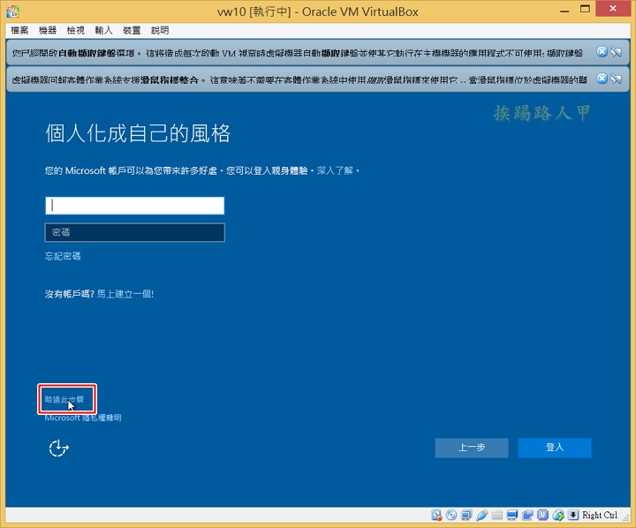Click the video capture status icon
This screenshot has width=636, height=528.
click(x=527, y=515)
